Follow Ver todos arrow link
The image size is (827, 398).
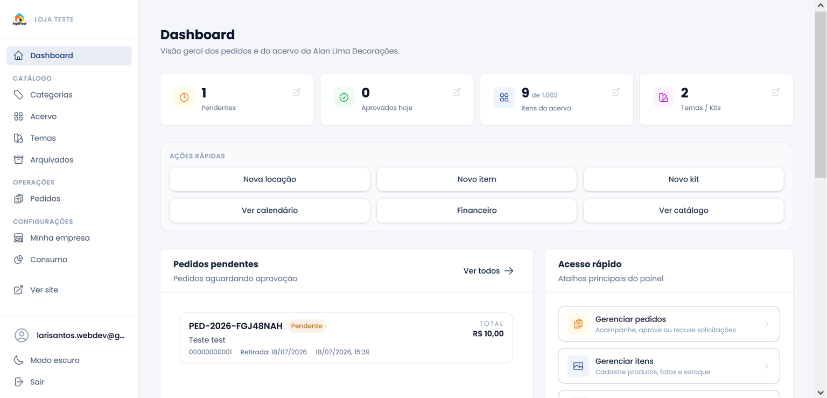click(x=488, y=271)
